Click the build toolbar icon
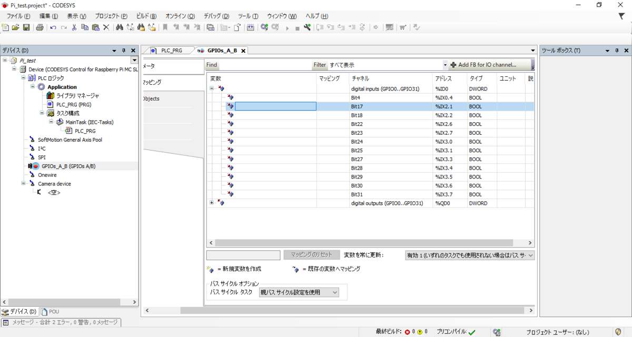 click(x=251, y=27)
